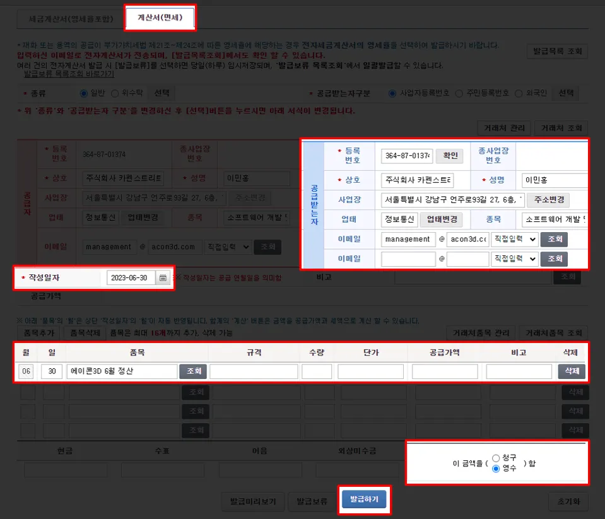This screenshot has height=519, width=605.
Task: Expand second recipient email 직접입력 dropdown
Action: [x=514, y=259]
